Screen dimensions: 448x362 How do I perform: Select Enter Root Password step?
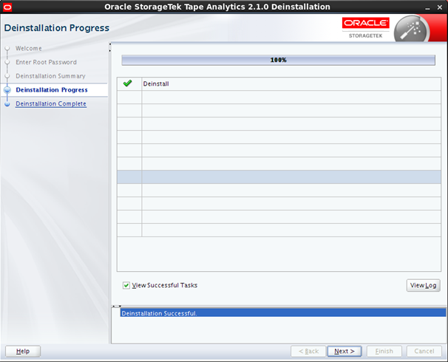(x=46, y=62)
